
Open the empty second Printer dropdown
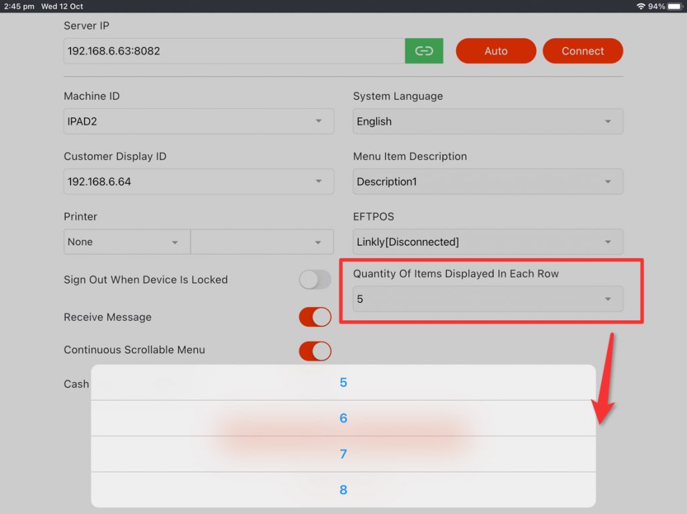tap(262, 242)
